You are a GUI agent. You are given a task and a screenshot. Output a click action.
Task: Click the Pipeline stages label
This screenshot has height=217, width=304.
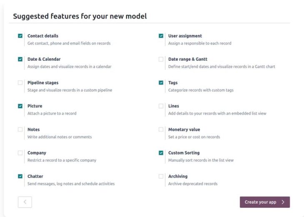tap(43, 83)
